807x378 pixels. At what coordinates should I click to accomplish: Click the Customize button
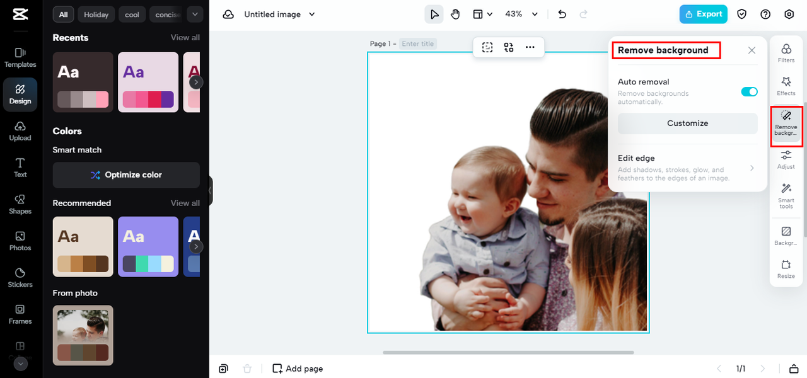pyautogui.click(x=687, y=123)
